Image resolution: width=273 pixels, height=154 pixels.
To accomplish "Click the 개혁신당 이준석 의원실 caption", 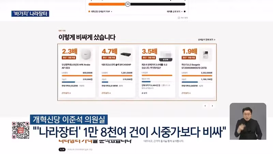I will 69,119.
